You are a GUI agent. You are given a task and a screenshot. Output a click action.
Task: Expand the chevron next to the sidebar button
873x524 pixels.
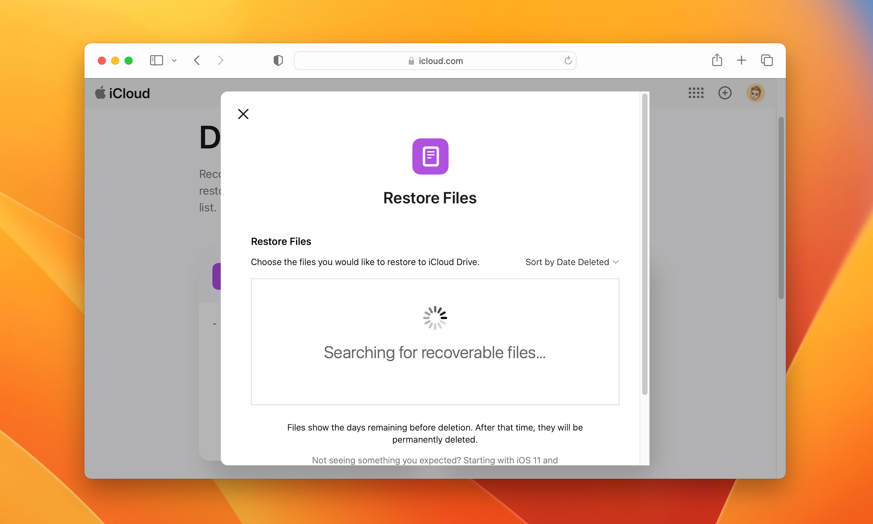tap(174, 60)
